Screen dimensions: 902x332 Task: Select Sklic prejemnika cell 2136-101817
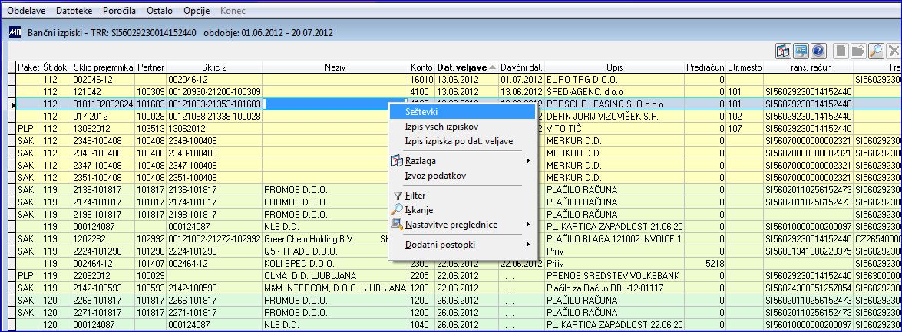click(103, 189)
